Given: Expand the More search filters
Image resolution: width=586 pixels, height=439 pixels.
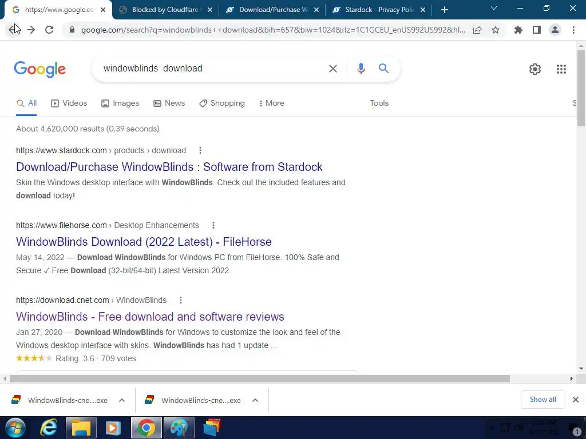Looking at the screenshot, I should pyautogui.click(x=272, y=103).
